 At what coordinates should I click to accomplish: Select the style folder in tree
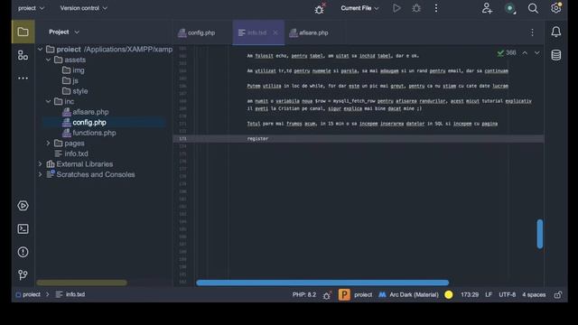75,91
